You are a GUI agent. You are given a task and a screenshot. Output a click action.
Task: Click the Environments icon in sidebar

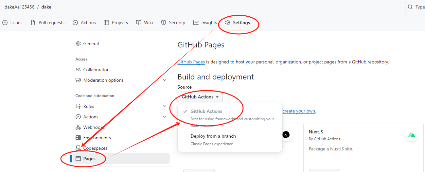[x=78, y=138]
